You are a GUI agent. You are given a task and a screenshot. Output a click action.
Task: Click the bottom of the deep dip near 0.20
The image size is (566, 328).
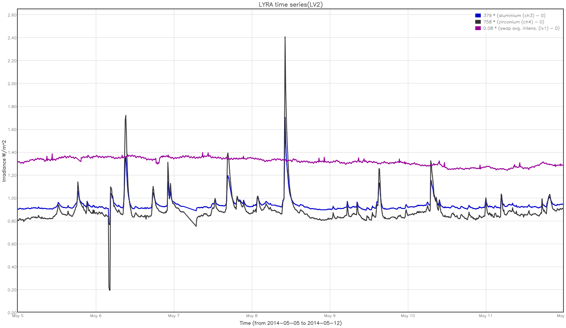pyautogui.click(x=110, y=290)
